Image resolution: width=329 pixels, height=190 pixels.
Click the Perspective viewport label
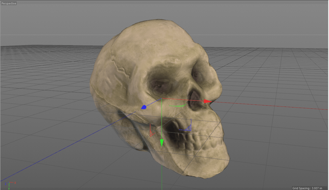click(9, 3)
